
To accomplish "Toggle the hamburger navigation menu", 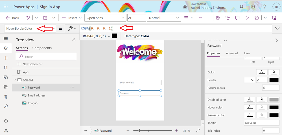I will point(6,39).
